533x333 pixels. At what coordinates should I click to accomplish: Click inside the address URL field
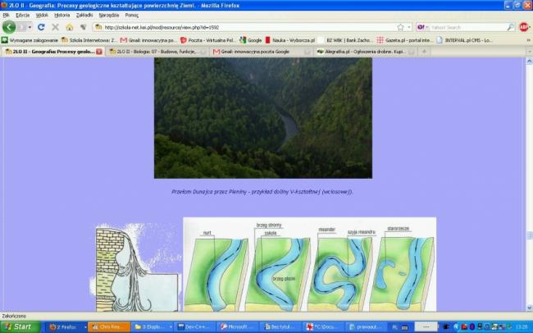click(246, 27)
